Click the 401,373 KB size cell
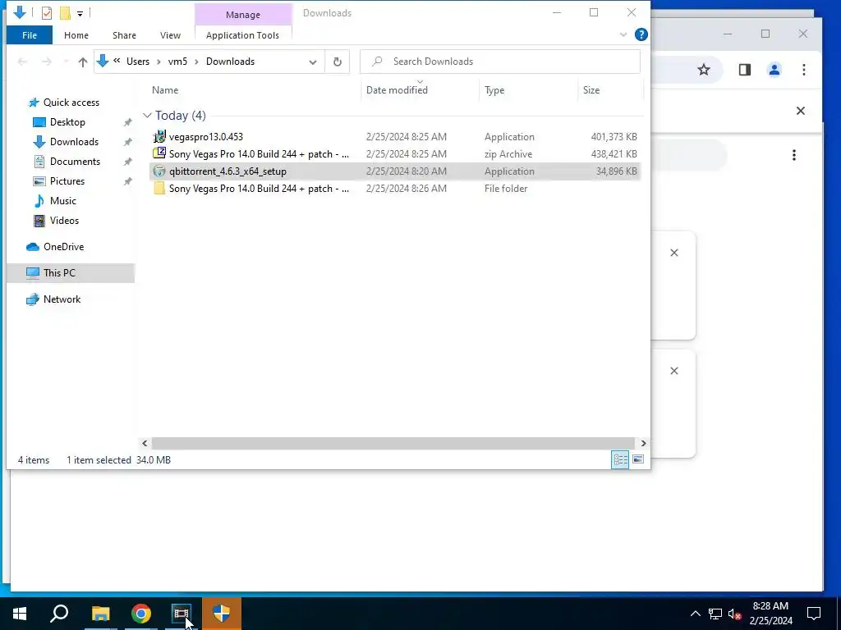 614,137
